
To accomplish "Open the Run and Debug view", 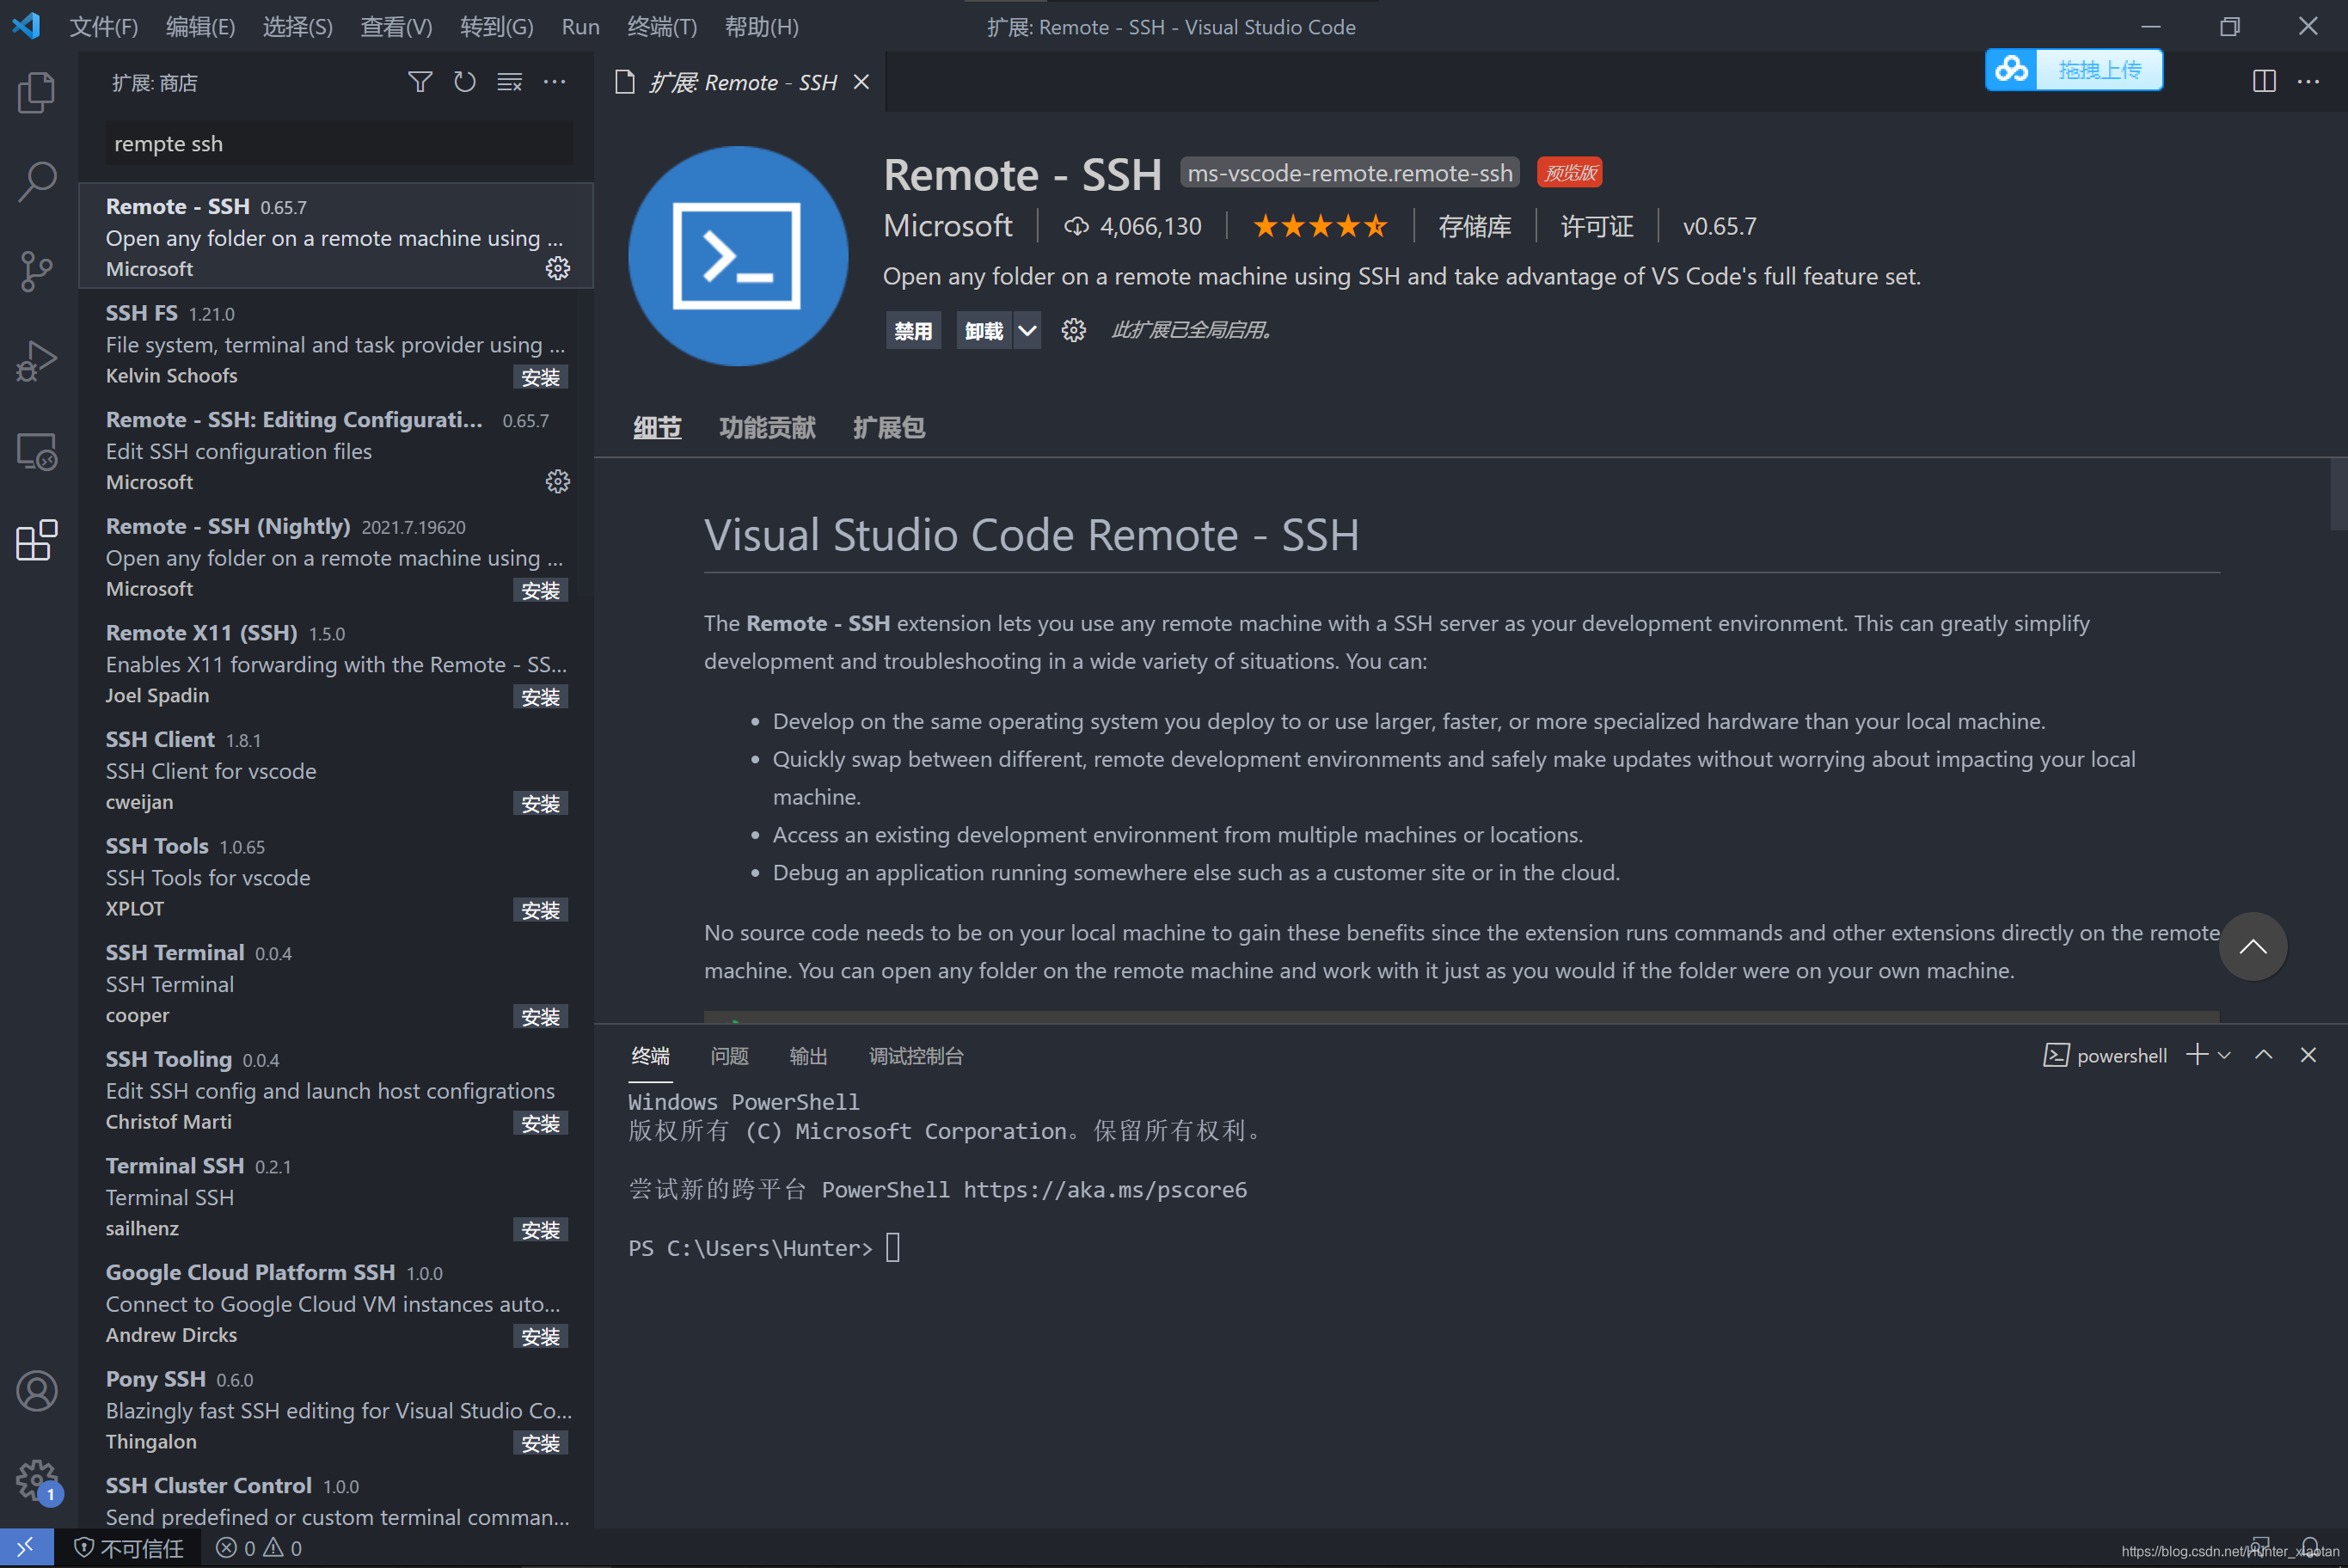I will coord(37,361).
